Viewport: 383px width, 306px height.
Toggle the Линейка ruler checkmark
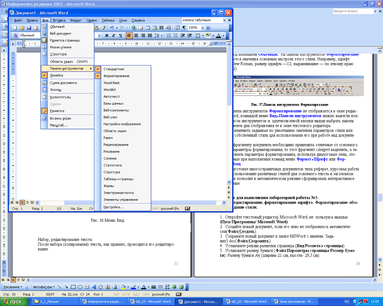click(x=67, y=76)
